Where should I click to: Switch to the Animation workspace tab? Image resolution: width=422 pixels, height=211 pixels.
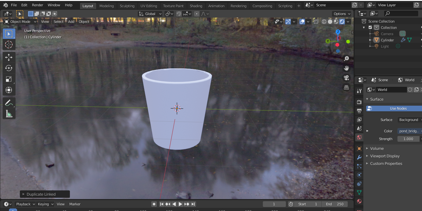click(216, 6)
